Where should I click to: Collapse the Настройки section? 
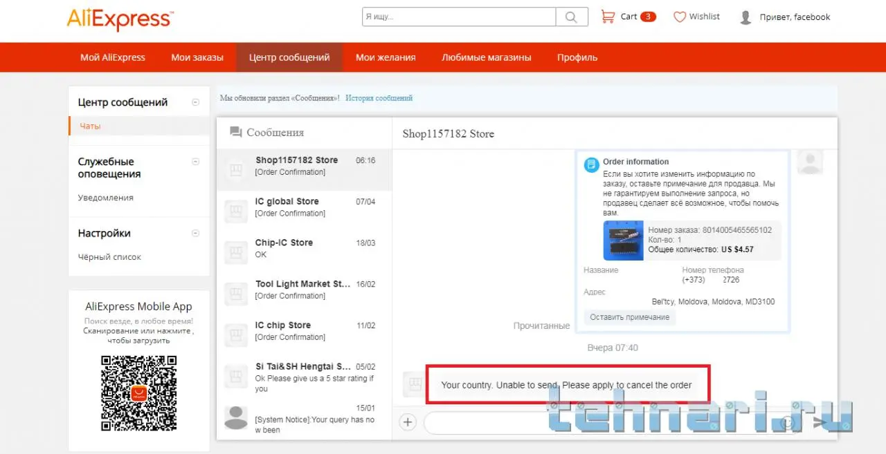pyautogui.click(x=195, y=233)
